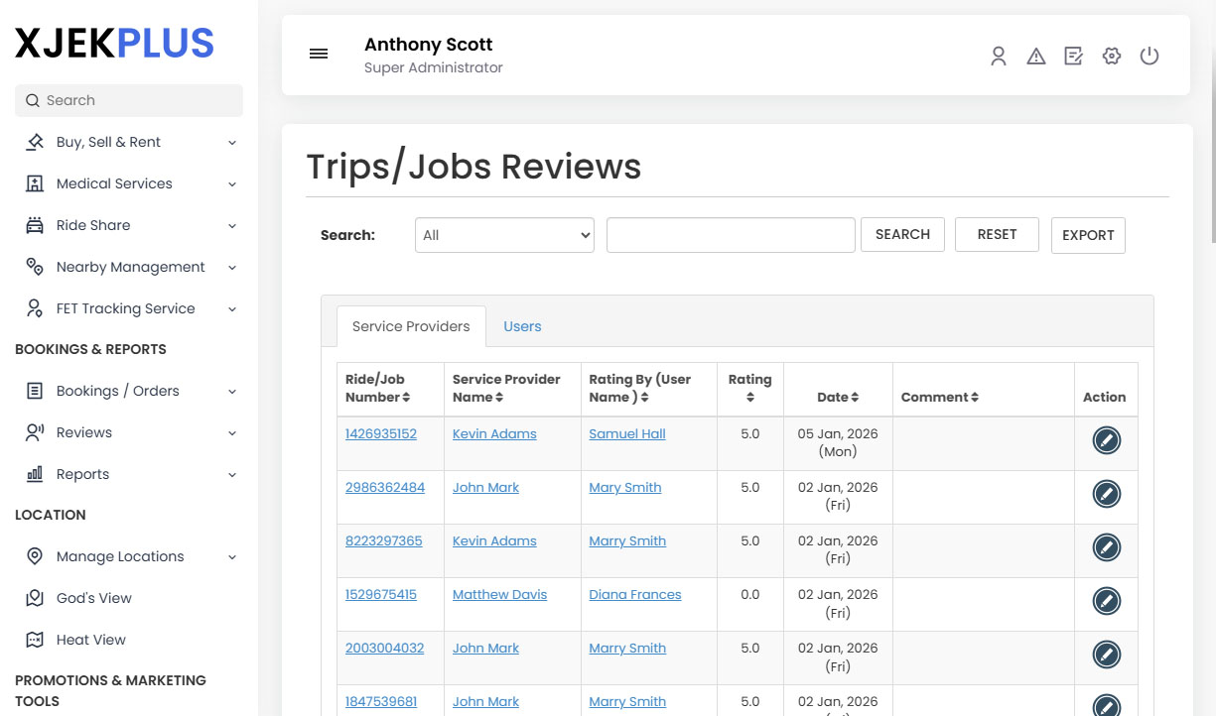This screenshot has height=716, width=1216.
Task: Open the edit log icon in header
Action: click(1073, 57)
